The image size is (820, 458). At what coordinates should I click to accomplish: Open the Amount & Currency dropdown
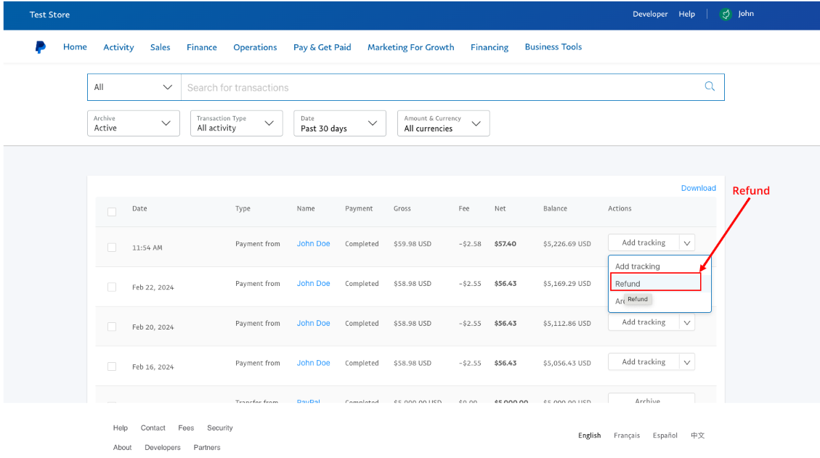click(x=443, y=123)
